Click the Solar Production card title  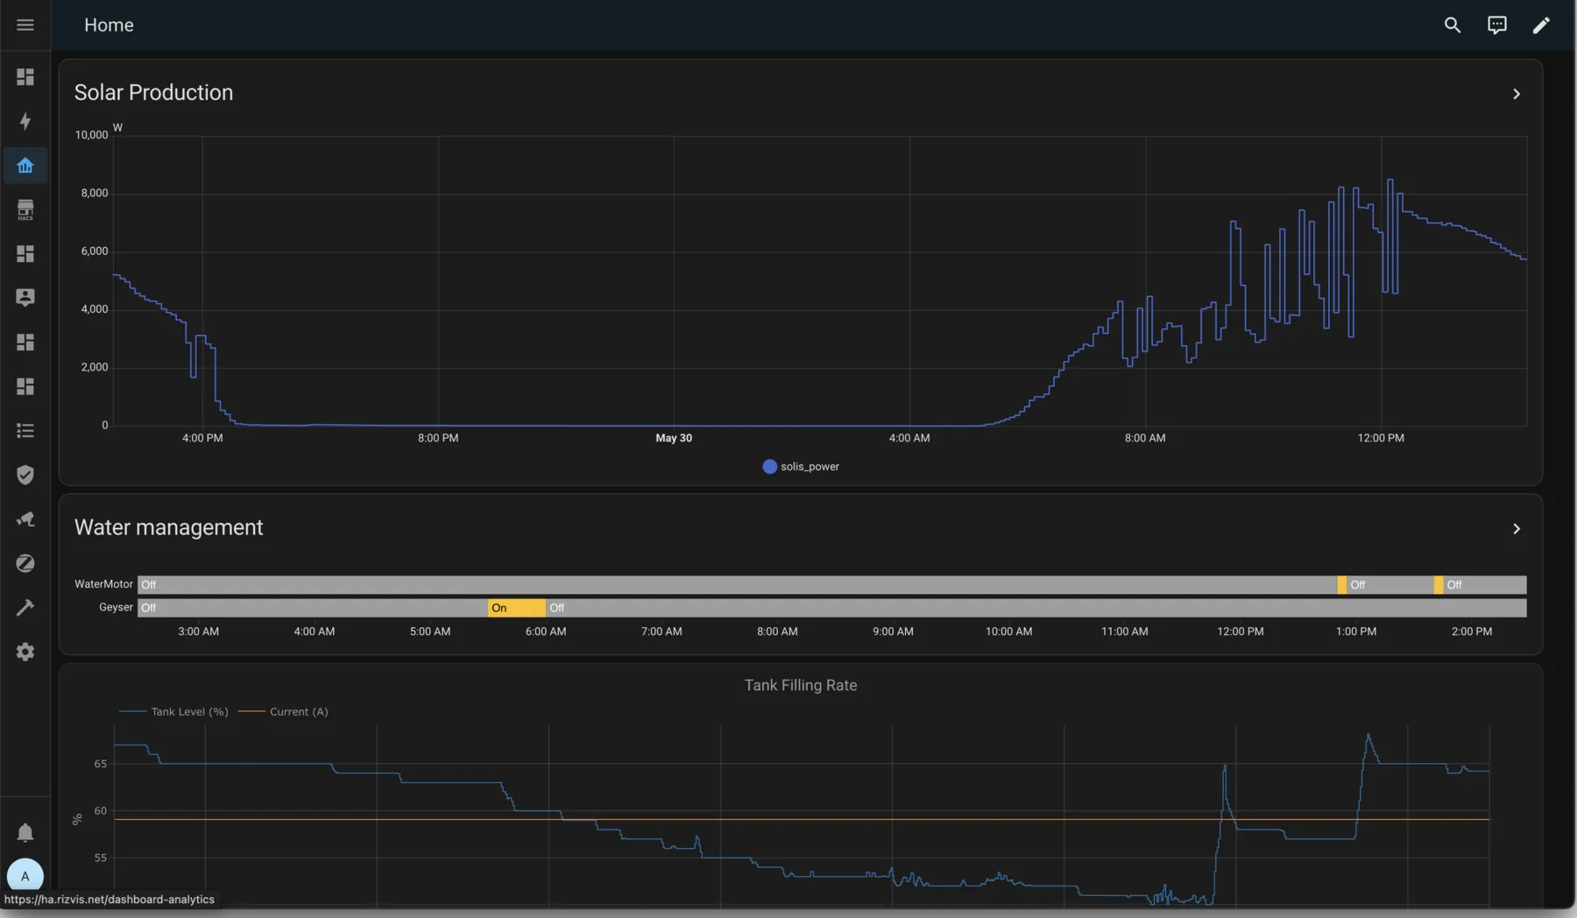click(x=153, y=93)
